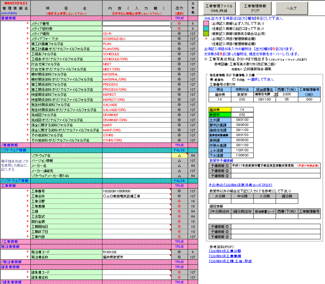Click the △ output mark for メーカー名
Screen dimensions: 325x284
[x=179, y=166]
